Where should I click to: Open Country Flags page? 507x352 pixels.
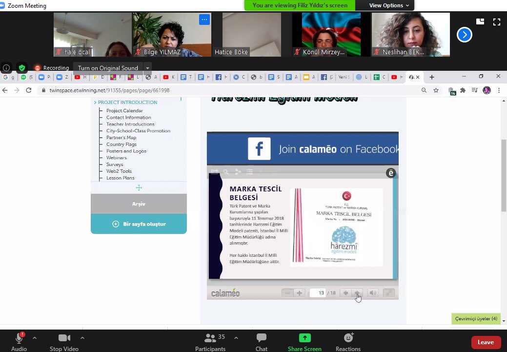[122, 145]
